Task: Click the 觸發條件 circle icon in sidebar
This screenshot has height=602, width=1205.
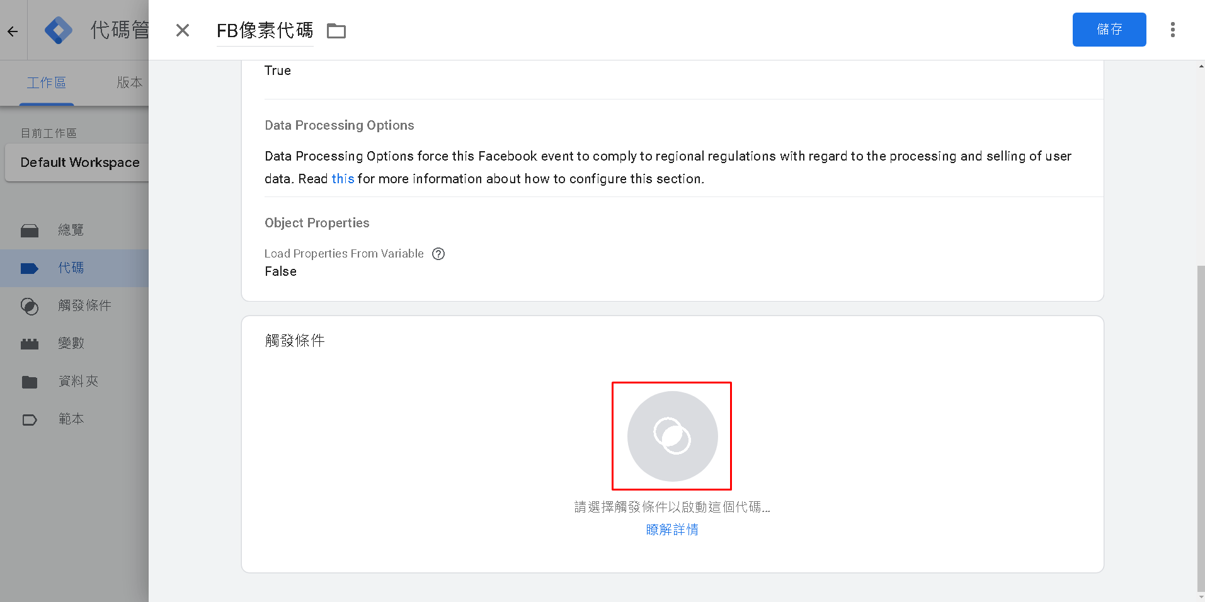Action: coord(30,306)
